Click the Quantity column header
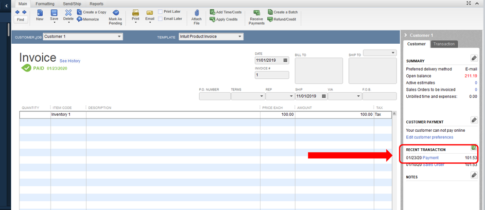This screenshot has width=485, height=210. [30, 107]
